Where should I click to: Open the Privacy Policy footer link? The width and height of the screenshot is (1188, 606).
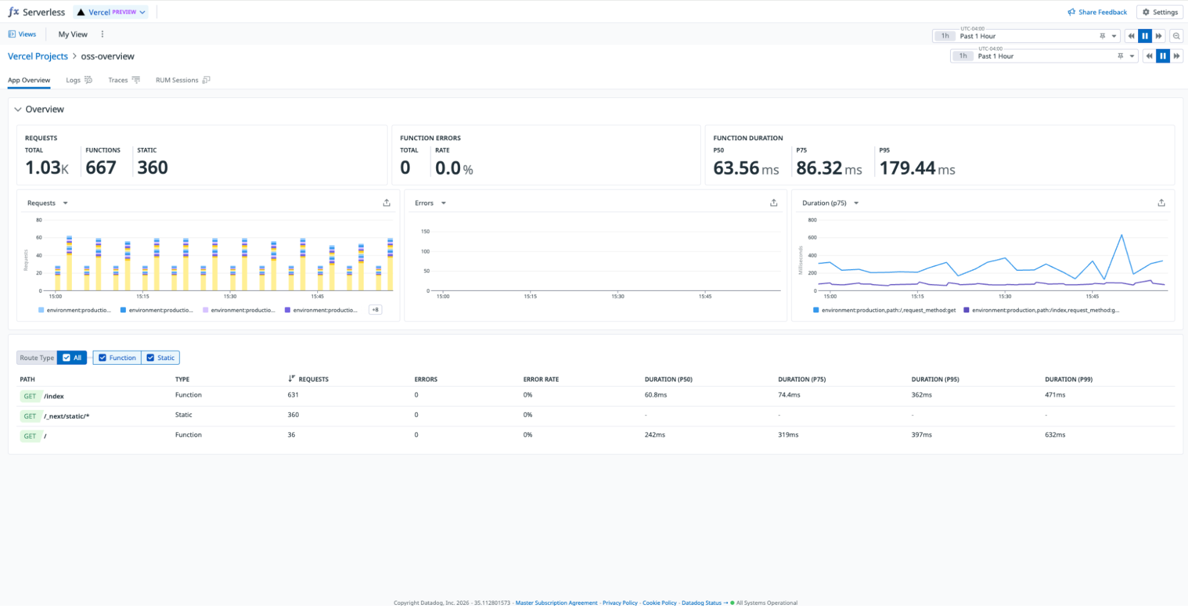pos(620,602)
